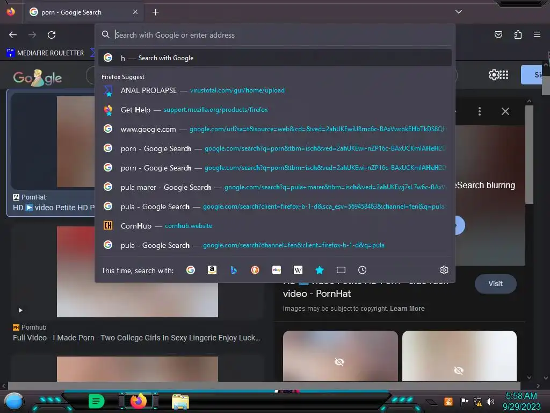This screenshot has height=413, width=550.
Task: Search this time with Google icon
Action: (x=191, y=270)
